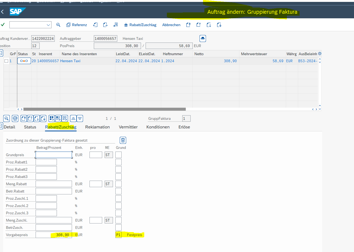Viewport: 354px width, 252px height.
Task: Click the select all icon in lower toolbar
Action: [x=52, y=118]
